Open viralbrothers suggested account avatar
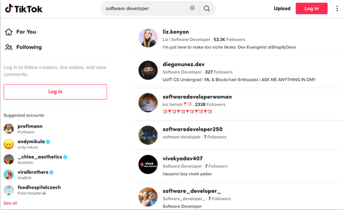 [9, 175]
